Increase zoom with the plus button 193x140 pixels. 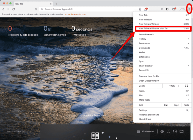178,86
